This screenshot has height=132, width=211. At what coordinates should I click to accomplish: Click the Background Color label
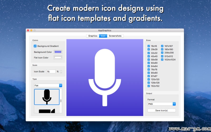click(43, 52)
